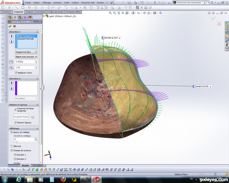This screenshot has height=183, width=229.
Task: Toggle curvature Direction 1 checkbox
Action: (x=15, y=155)
